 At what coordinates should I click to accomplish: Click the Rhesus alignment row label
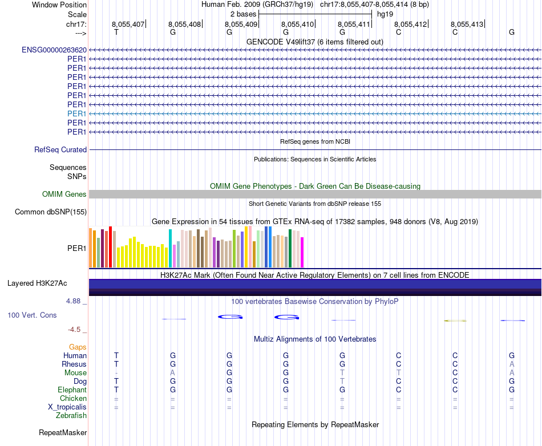pos(74,364)
